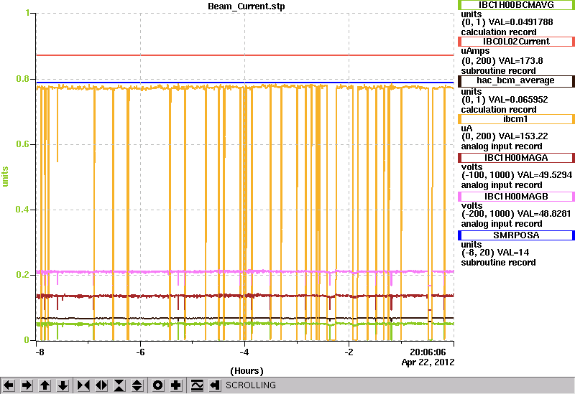575x394 pixels.
Task: Click 'units' under SMRPOSA legend
Action: [x=471, y=245]
